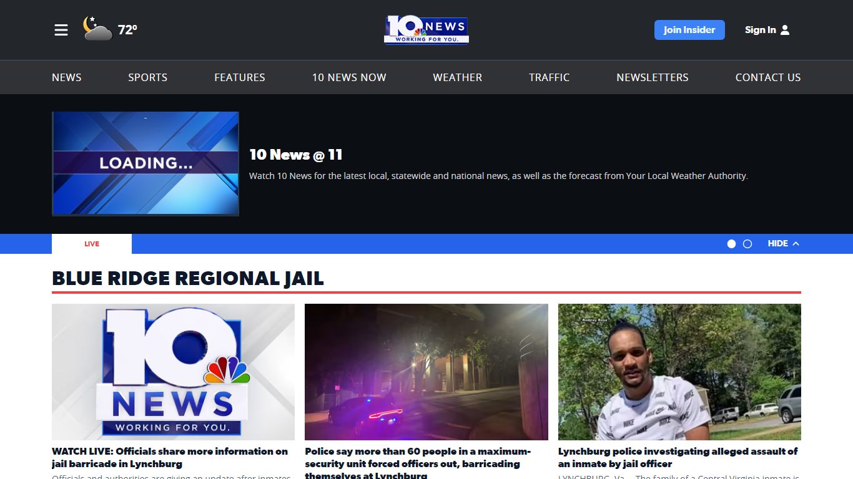The width and height of the screenshot is (853, 479).
Task: Open the WEATHER menu
Action: [458, 77]
